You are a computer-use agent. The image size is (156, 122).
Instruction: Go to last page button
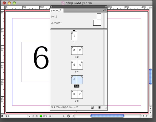tap(37, 116)
